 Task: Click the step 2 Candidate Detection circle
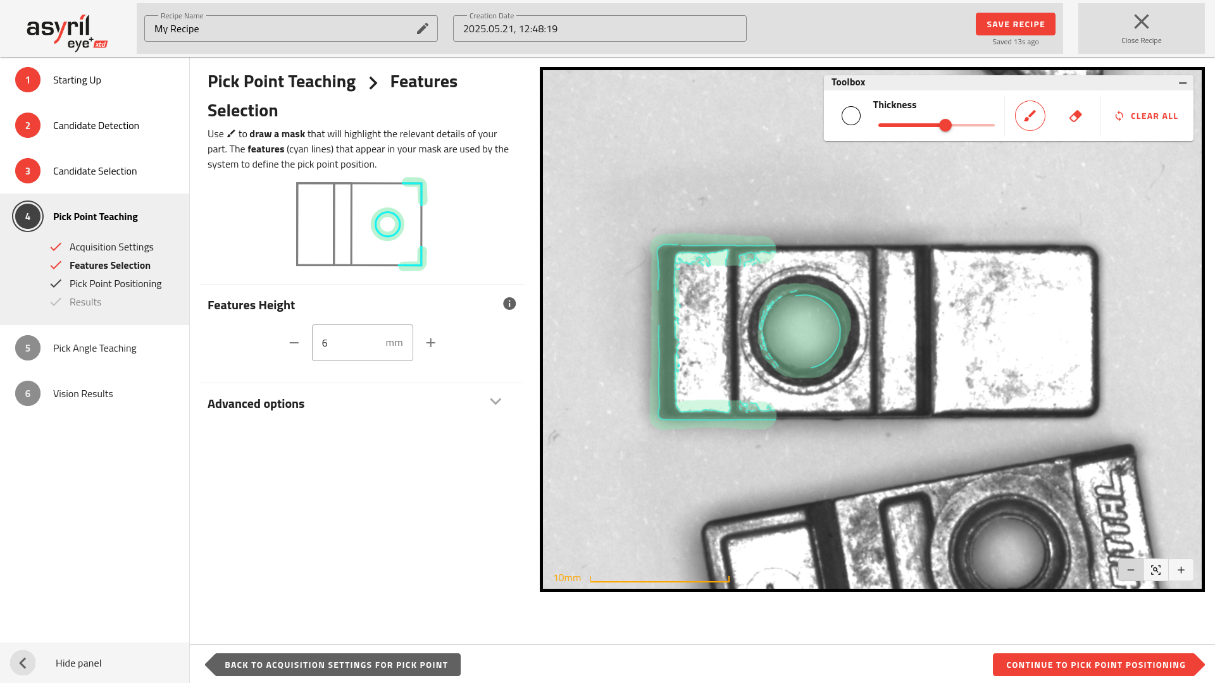tap(28, 125)
